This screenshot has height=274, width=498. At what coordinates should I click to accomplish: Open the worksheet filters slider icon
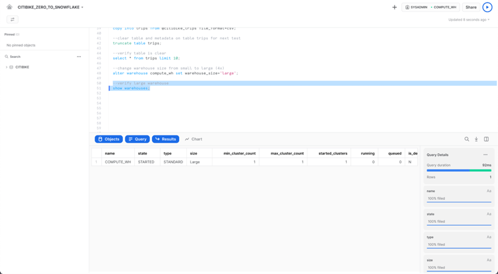[12, 20]
